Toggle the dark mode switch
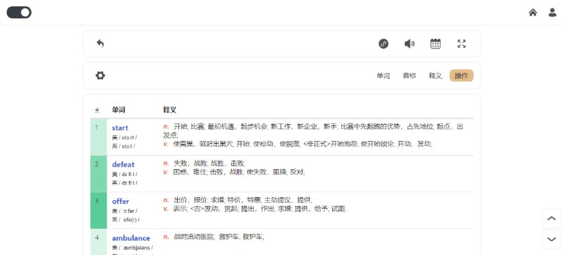Viewport: 564px width, 255px height. point(19,12)
